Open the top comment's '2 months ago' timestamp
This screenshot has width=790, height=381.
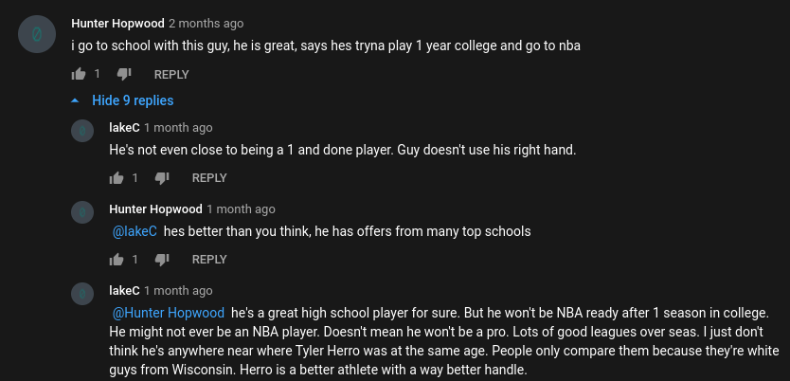[x=206, y=23]
